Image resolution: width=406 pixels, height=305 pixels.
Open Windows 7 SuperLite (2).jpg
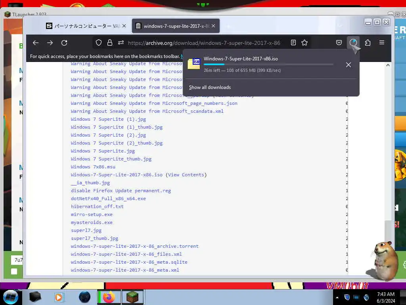[108, 135]
